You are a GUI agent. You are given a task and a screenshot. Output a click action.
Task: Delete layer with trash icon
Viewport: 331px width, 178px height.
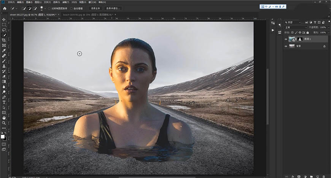tap(324, 176)
